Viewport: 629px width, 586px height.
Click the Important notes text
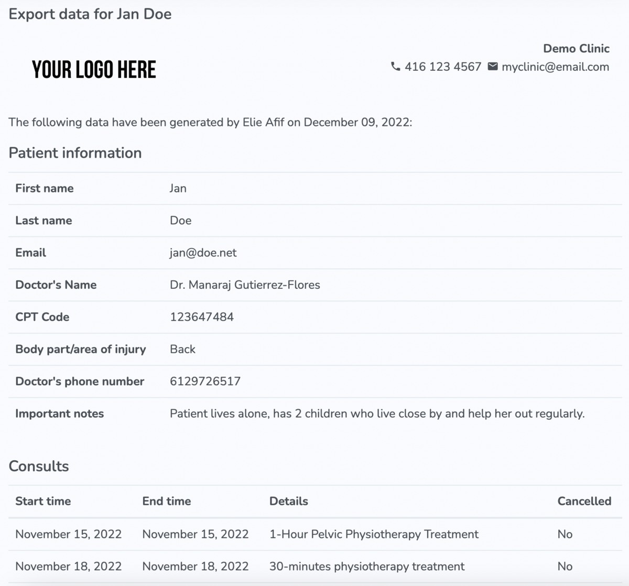tap(377, 414)
